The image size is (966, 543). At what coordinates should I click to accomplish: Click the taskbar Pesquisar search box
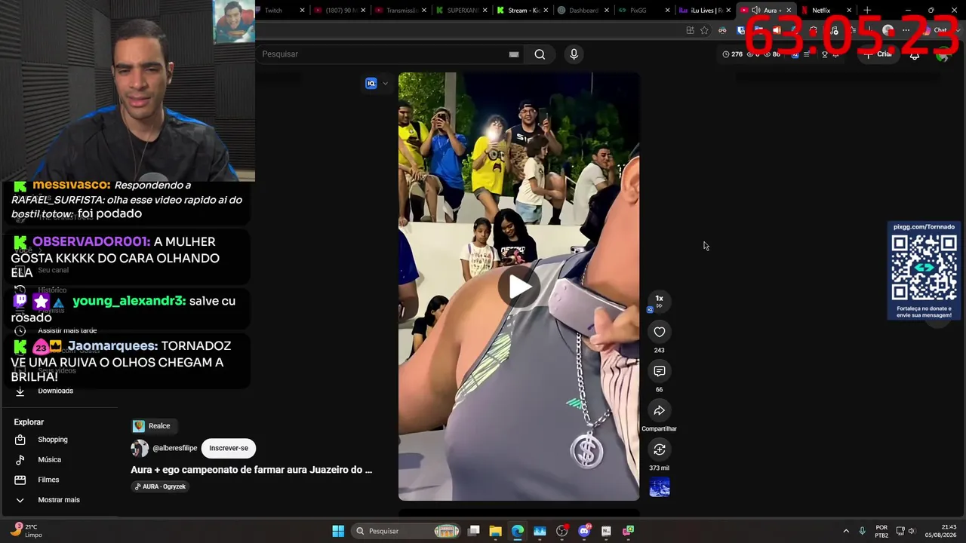point(408,531)
